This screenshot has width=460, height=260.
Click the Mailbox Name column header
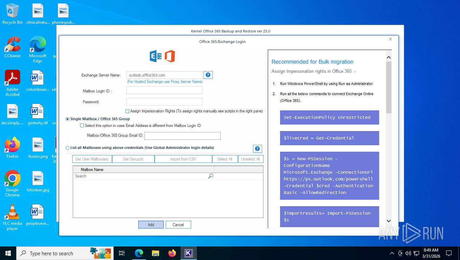tap(143, 169)
